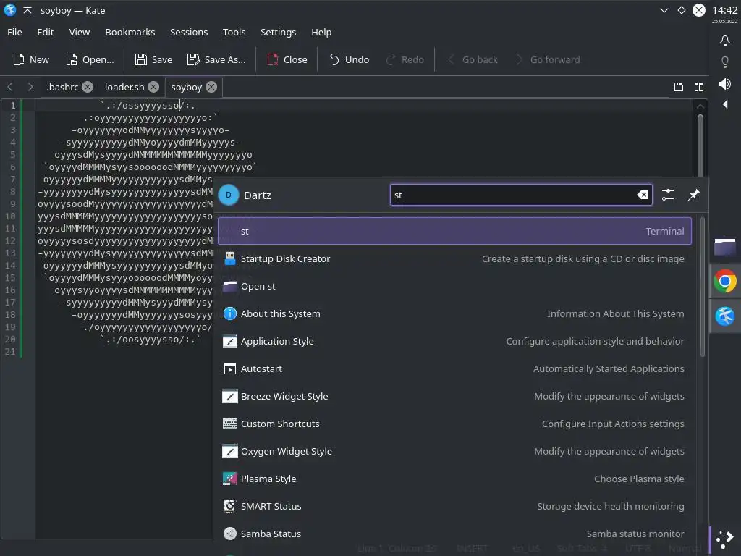Close the document via toolbar Close
Viewport: 741px width, 556px height.
point(287,59)
